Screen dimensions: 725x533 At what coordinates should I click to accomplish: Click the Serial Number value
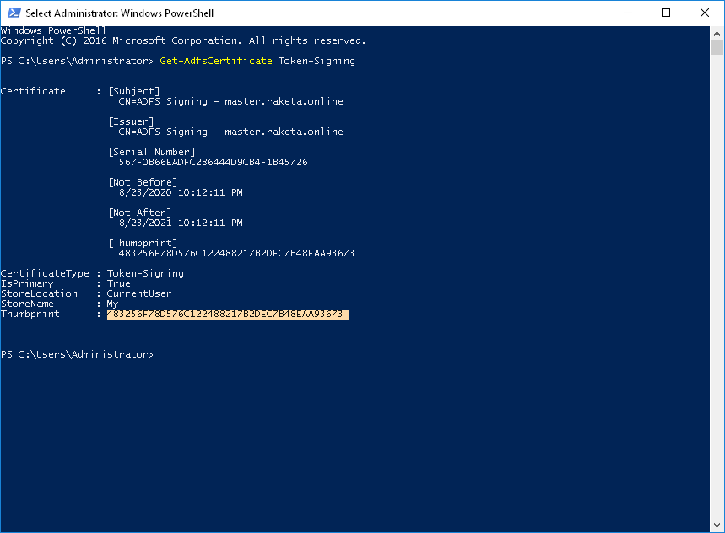[213, 162]
